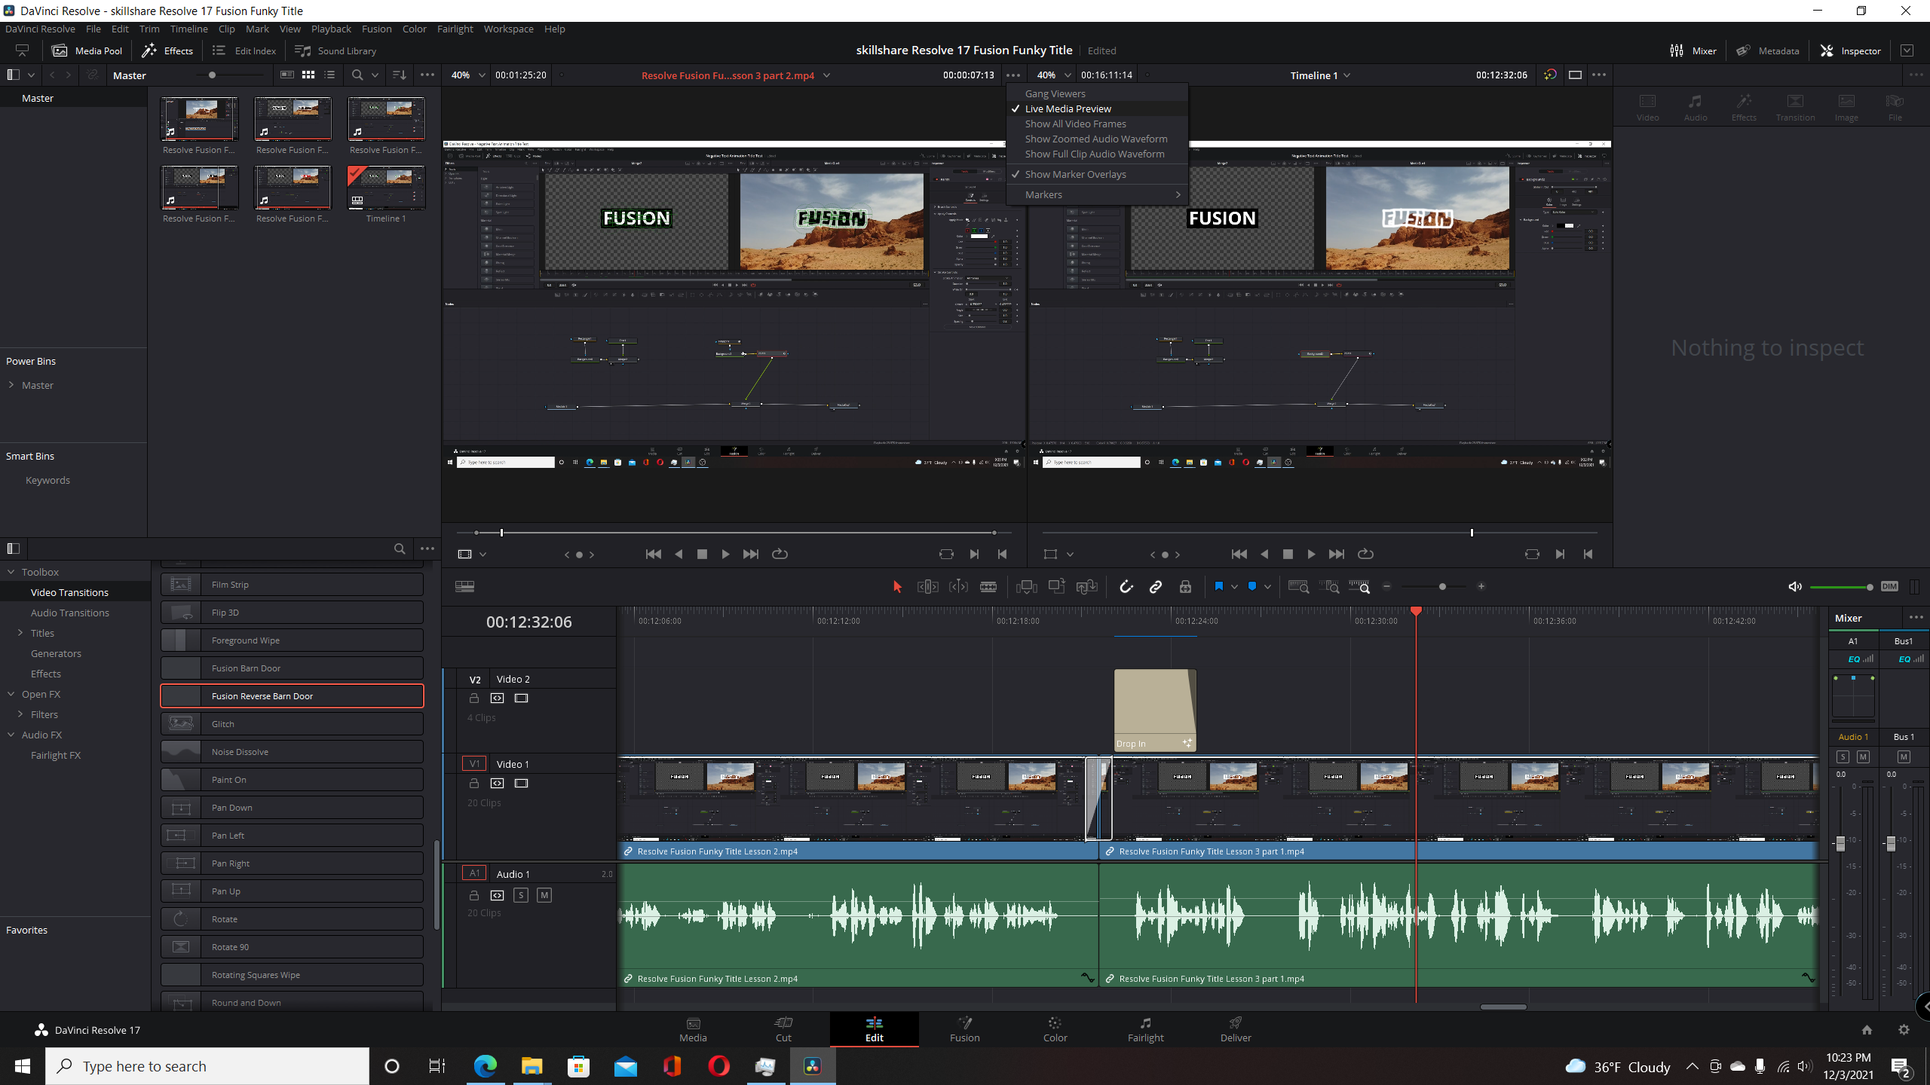Solo the Audio 1 track header
This screenshot has width=1930, height=1085.
[520, 895]
